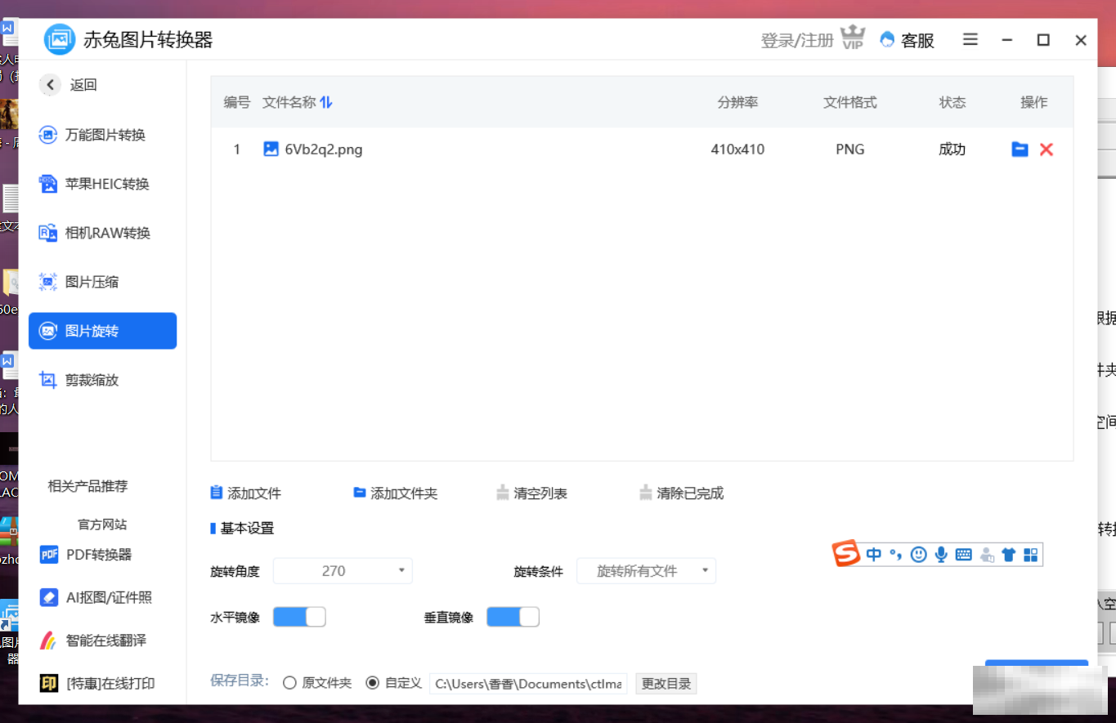Open output folder for 6Vb2q2.png
This screenshot has width=1116, height=723.
[x=1020, y=150]
